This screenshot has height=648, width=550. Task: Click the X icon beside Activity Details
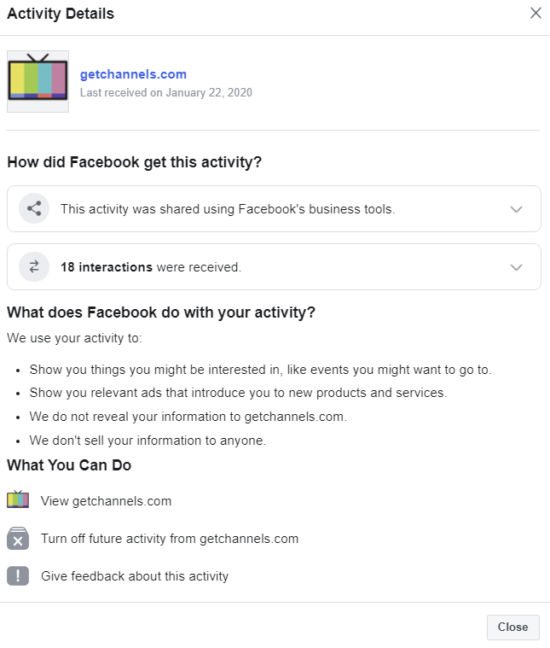click(x=536, y=13)
